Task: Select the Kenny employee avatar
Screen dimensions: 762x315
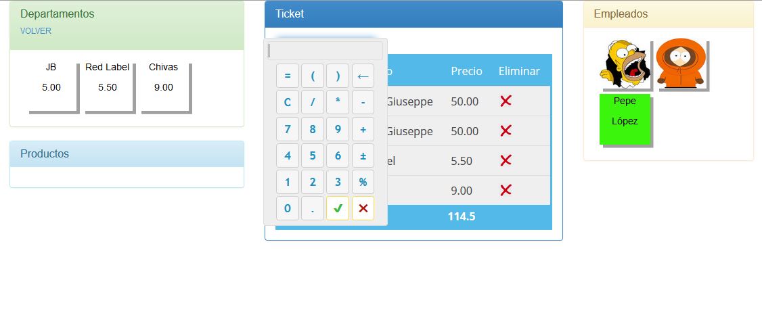Action: pos(681,64)
